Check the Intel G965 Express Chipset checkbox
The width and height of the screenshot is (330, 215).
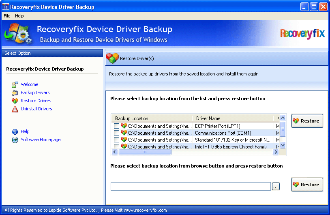116,146
